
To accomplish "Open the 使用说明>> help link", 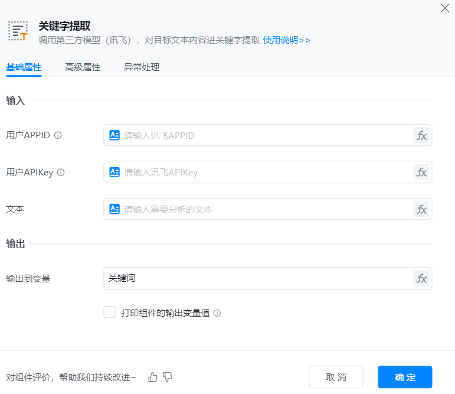I will [x=286, y=40].
